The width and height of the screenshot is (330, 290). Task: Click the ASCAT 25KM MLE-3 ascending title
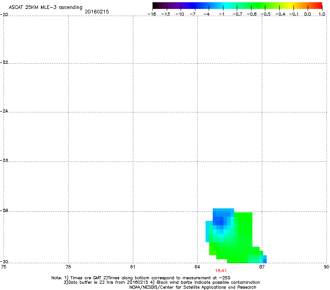[x=45, y=8]
